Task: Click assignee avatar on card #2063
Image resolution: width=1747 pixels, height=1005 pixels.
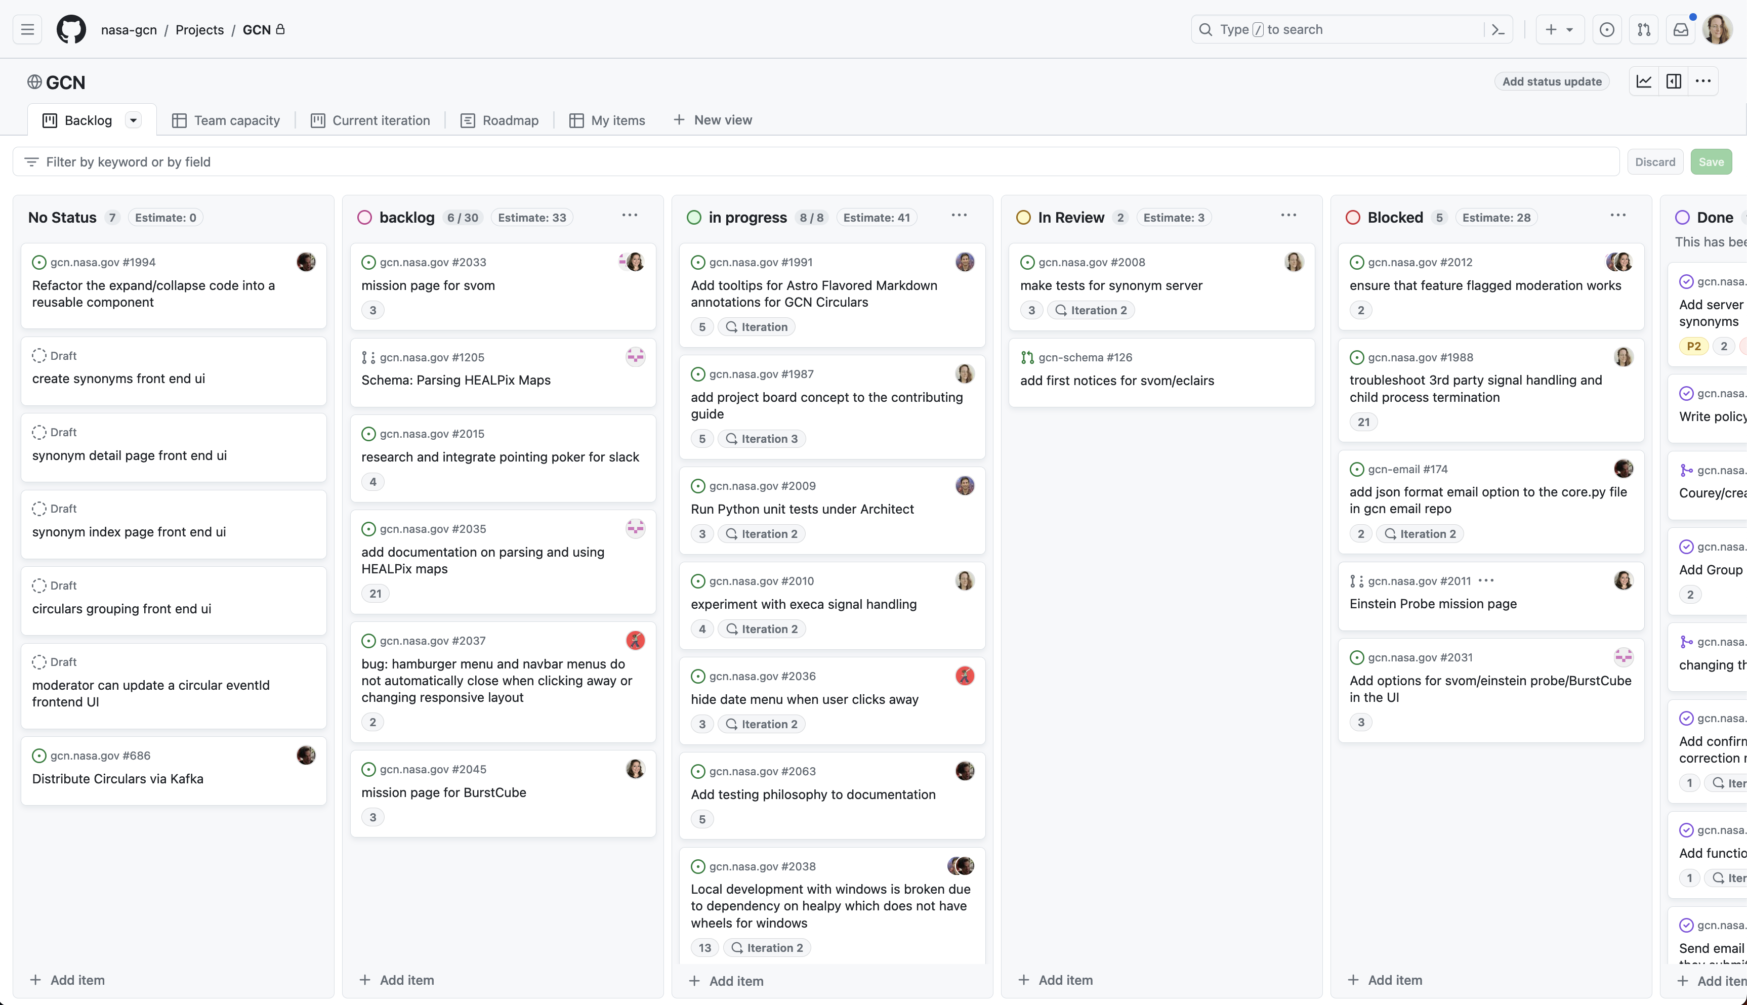Action: point(965,771)
